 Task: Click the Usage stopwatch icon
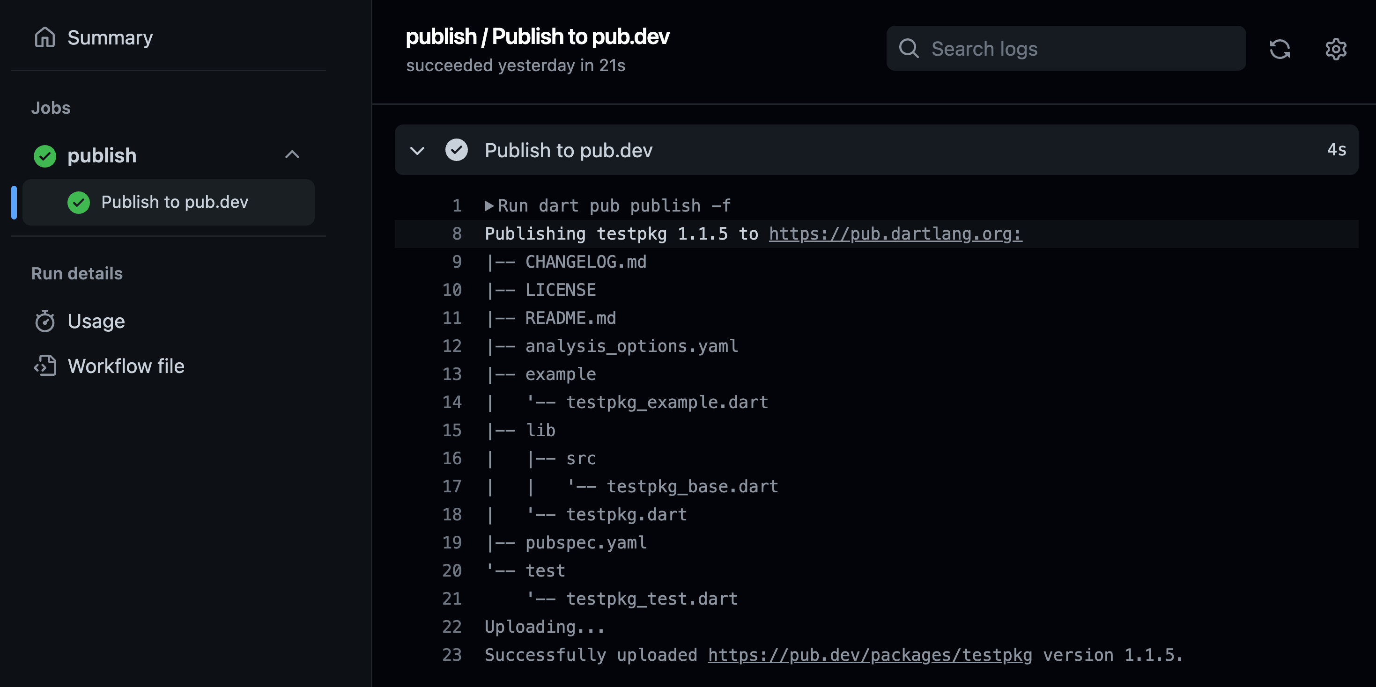pyautogui.click(x=45, y=321)
